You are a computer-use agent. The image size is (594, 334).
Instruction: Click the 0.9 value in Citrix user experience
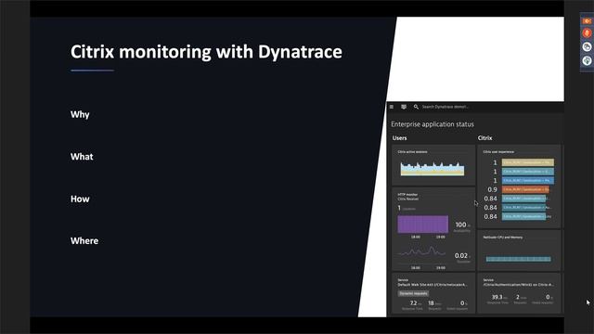pyautogui.click(x=492, y=189)
